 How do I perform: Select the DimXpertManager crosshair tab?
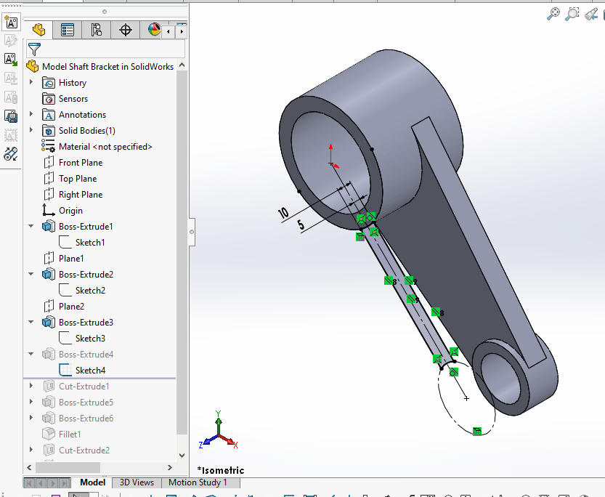click(x=125, y=30)
